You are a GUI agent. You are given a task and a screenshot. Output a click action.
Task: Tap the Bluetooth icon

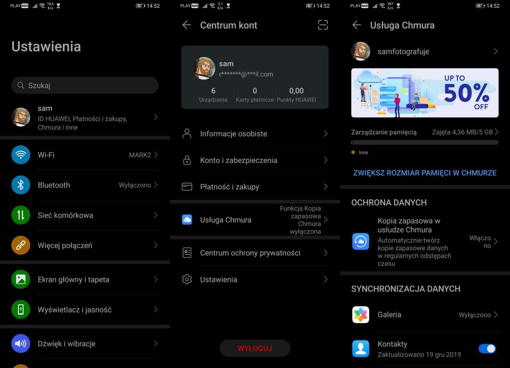point(20,185)
